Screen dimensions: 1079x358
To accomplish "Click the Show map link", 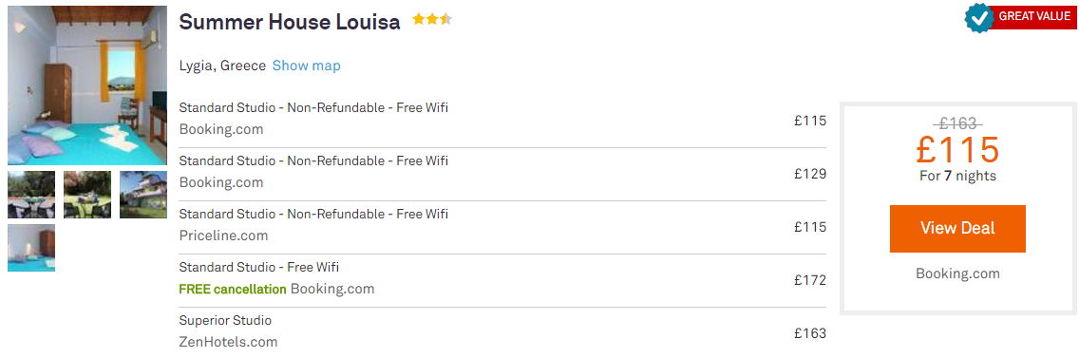I will click(306, 66).
